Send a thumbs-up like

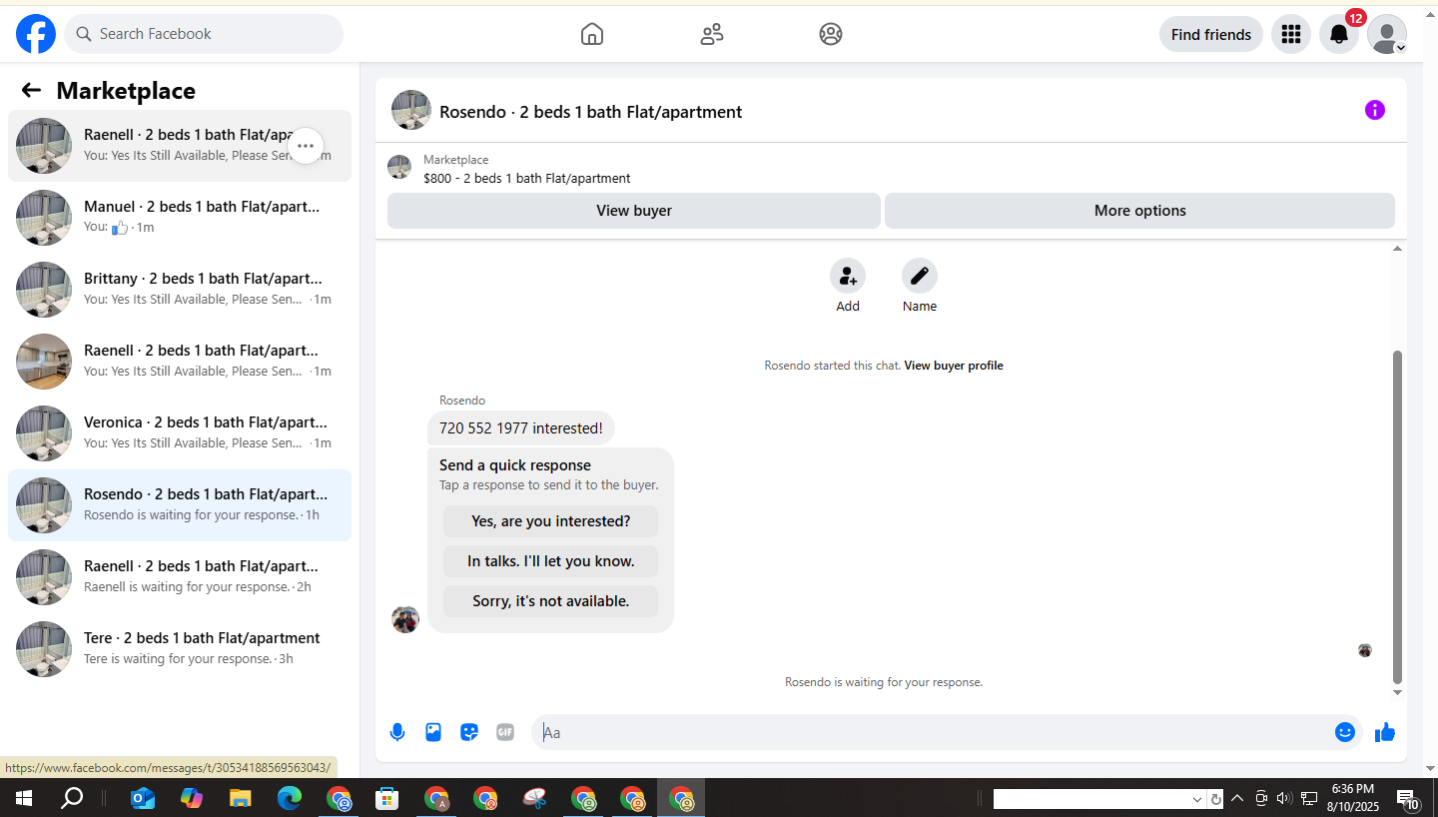1385,732
